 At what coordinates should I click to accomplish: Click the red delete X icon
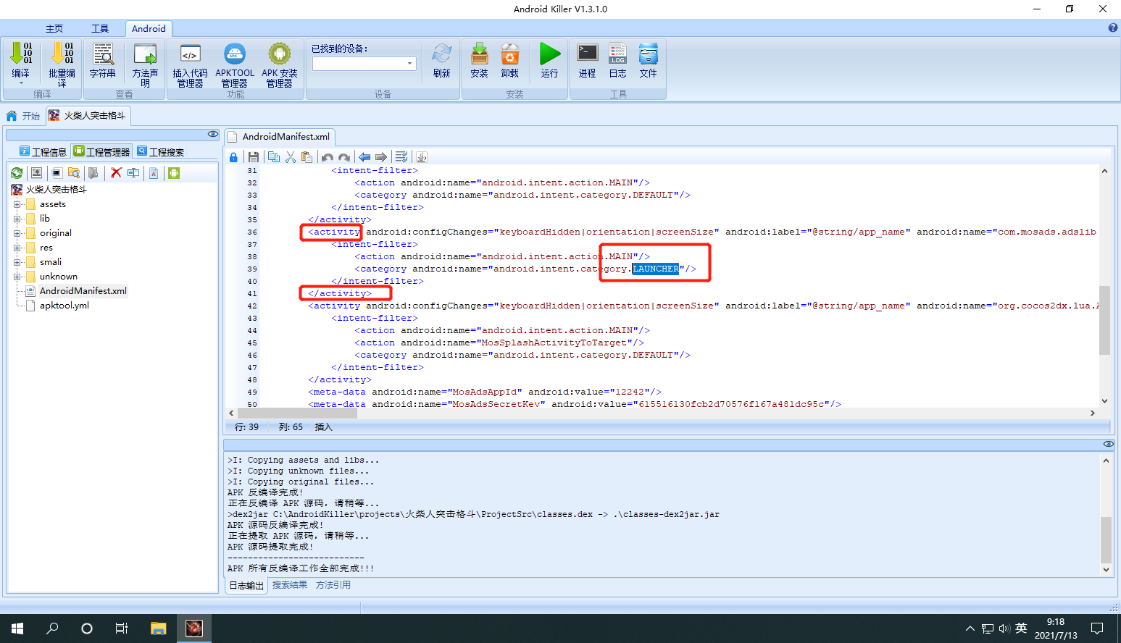click(116, 173)
